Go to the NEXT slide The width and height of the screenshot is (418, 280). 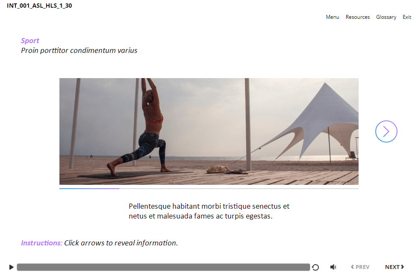pyautogui.click(x=394, y=267)
